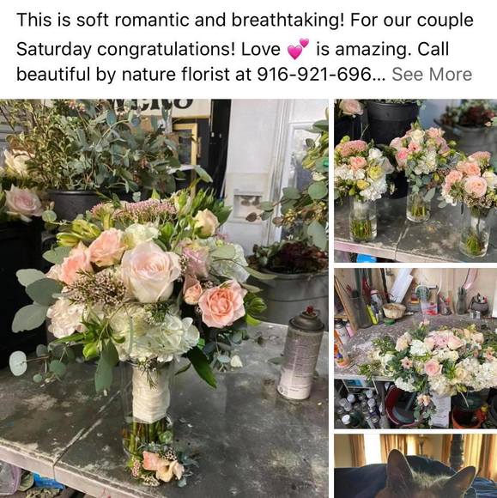Click the cat's right ear
This screenshot has height=498, width=497.
tap(464, 478)
